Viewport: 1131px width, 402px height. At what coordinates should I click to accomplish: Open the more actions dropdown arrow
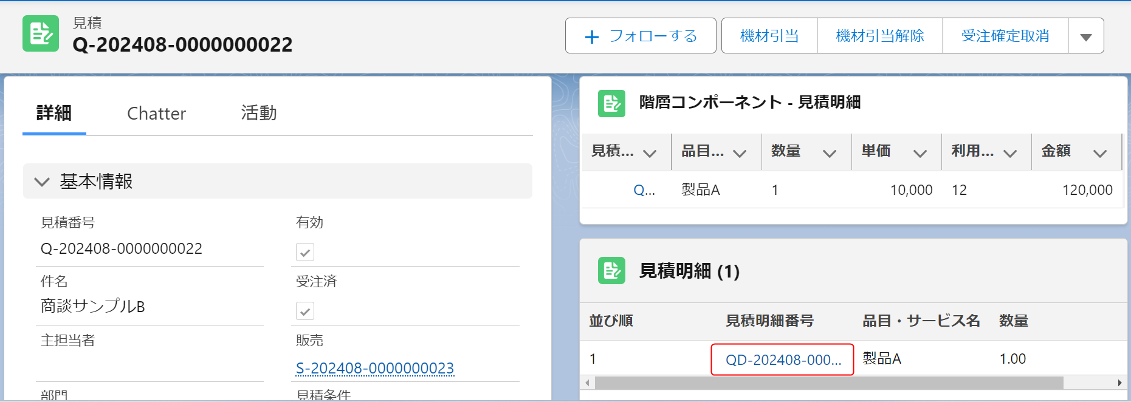pos(1086,36)
